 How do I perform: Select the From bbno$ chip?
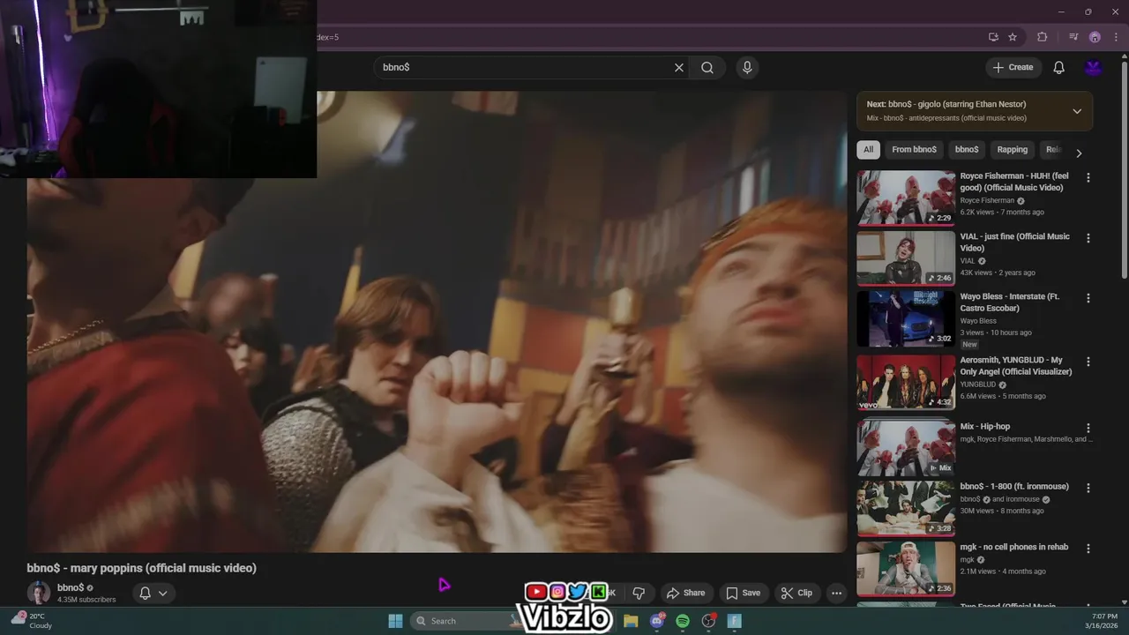pyautogui.click(x=914, y=150)
